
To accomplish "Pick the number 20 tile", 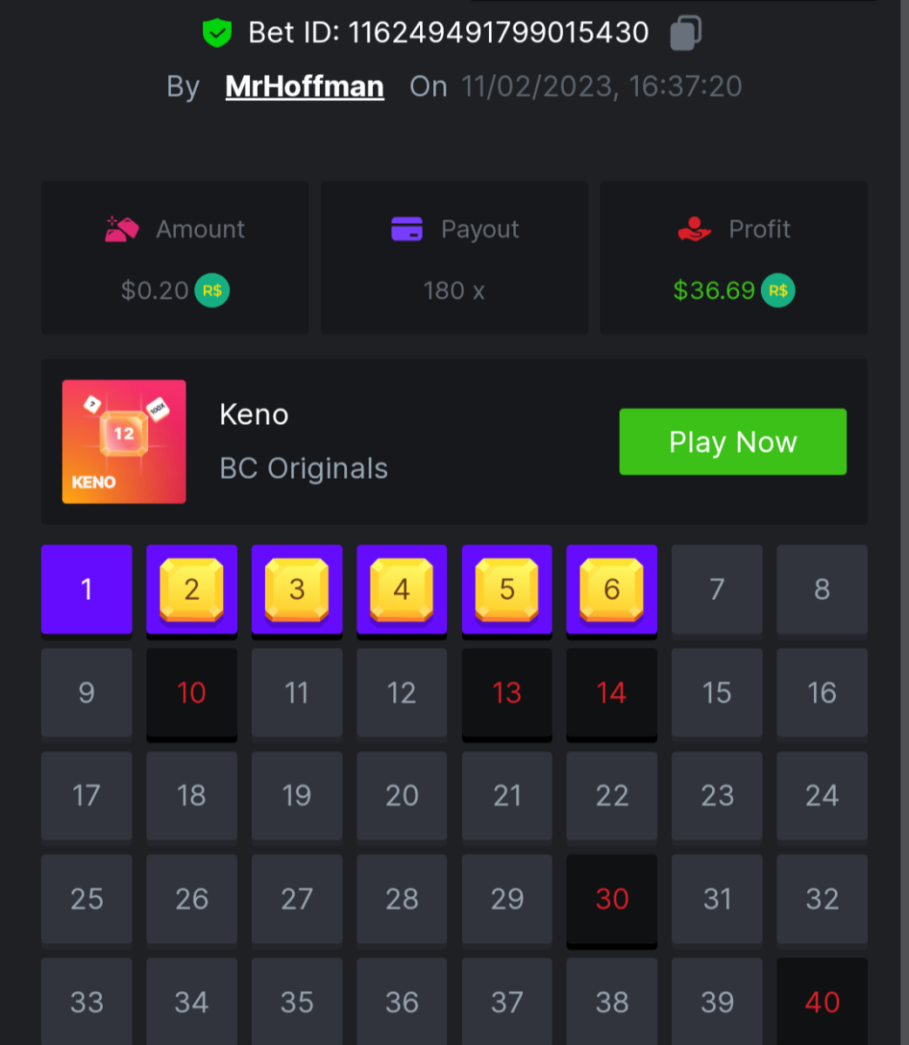I will [402, 796].
